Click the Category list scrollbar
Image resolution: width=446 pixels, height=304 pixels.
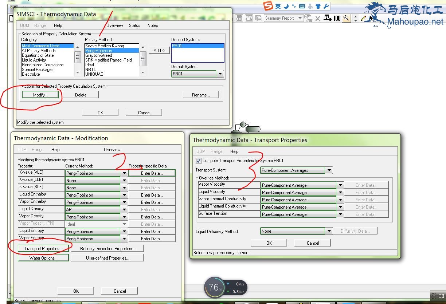pyautogui.click(x=78, y=59)
